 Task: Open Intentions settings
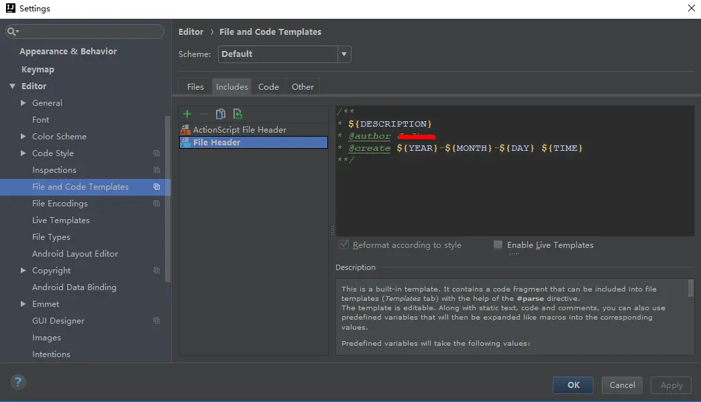[51, 354]
